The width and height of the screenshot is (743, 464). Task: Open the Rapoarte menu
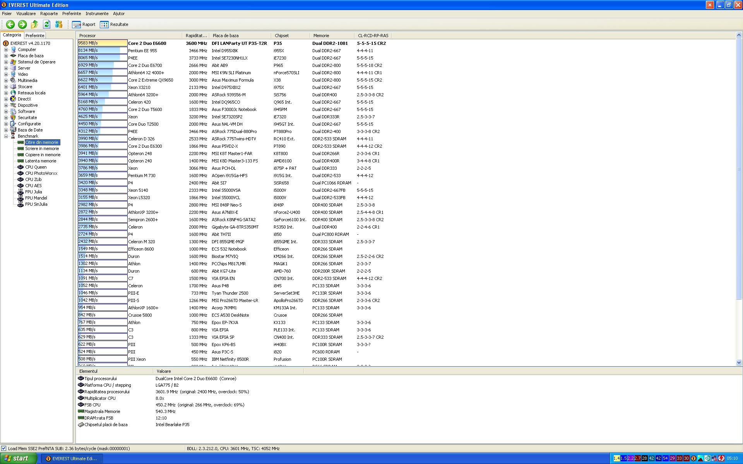(x=49, y=14)
